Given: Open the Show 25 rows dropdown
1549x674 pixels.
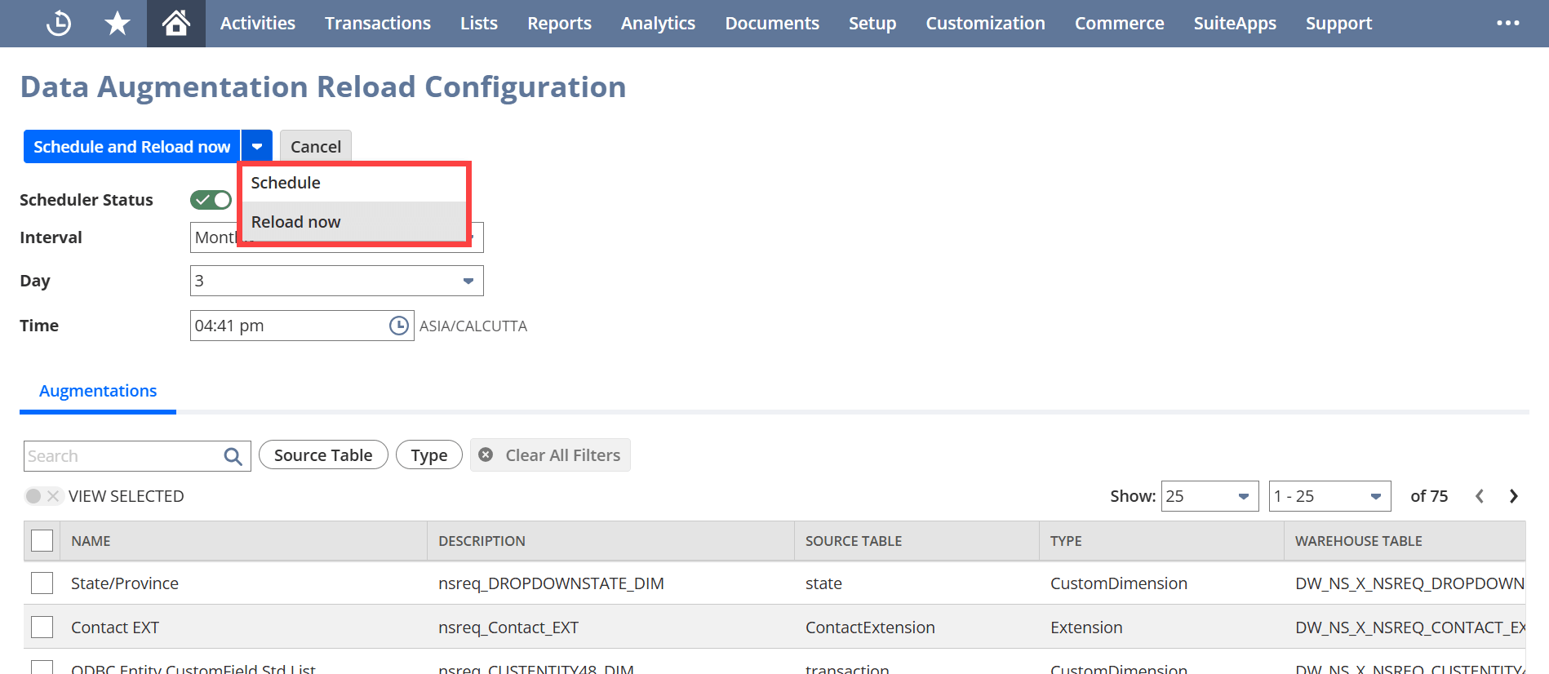Looking at the screenshot, I should coord(1209,496).
